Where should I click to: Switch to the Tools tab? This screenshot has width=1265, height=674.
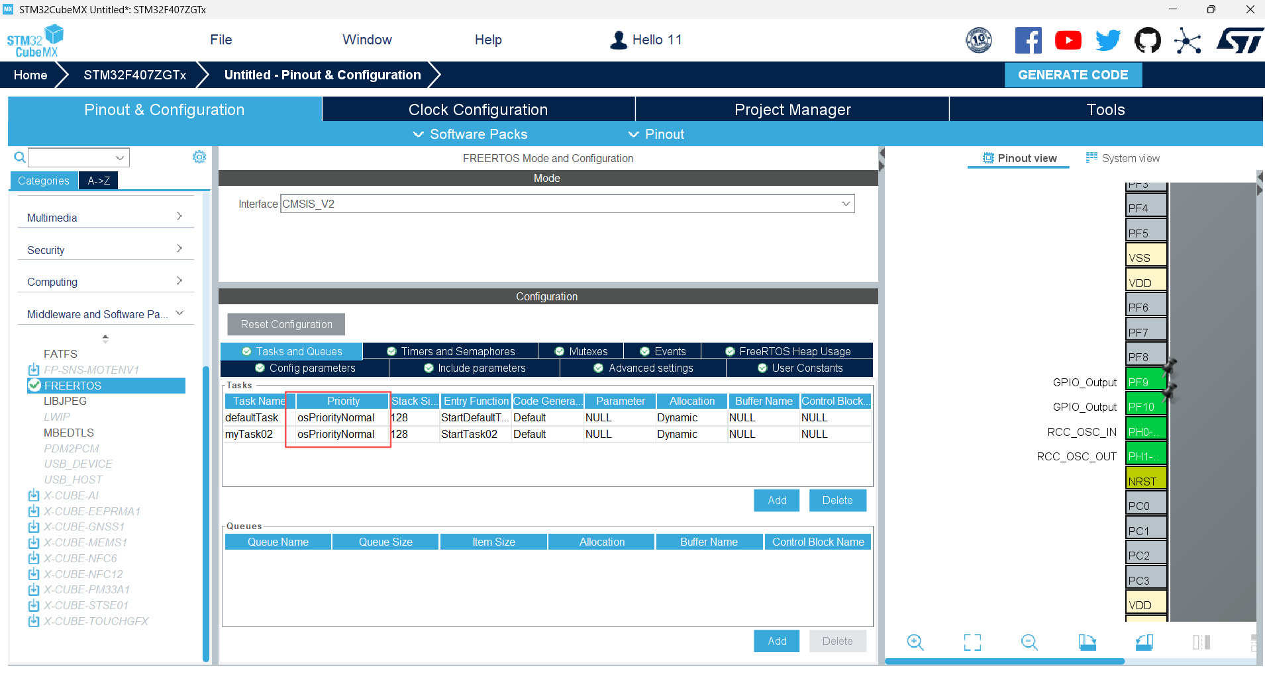click(1106, 110)
